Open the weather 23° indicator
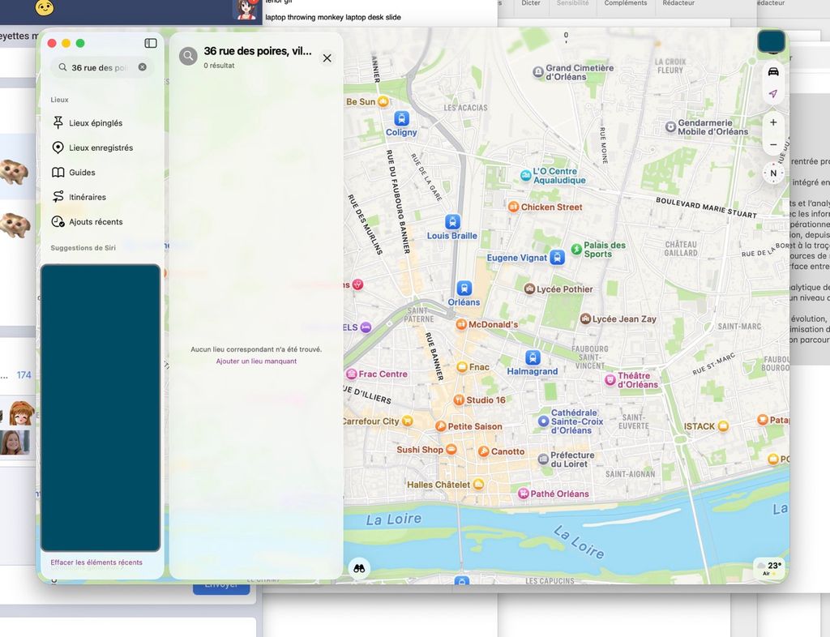Viewport: 830px width, 637px height. tap(771, 567)
